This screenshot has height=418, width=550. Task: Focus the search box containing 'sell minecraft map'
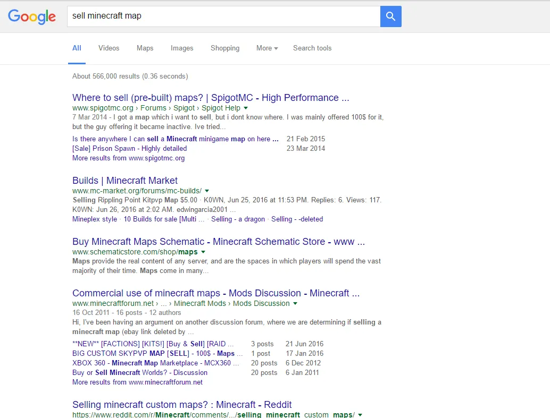[x=224, y=16]
